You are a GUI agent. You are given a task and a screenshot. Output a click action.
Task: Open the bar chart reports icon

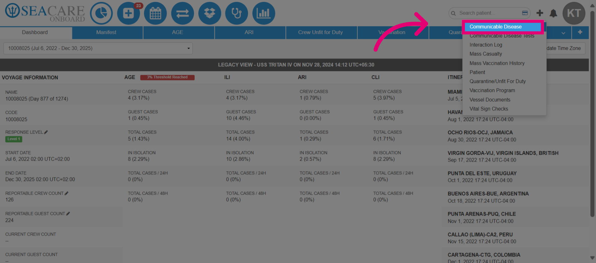tap(264, 13)
